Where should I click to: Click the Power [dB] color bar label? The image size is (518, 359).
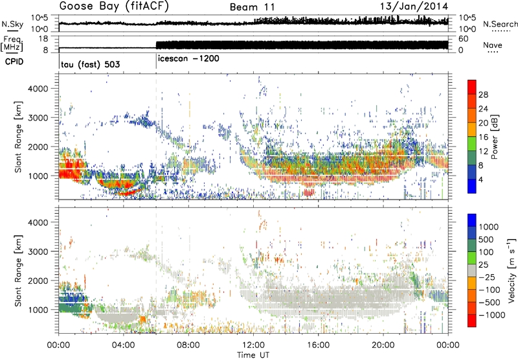495,137
